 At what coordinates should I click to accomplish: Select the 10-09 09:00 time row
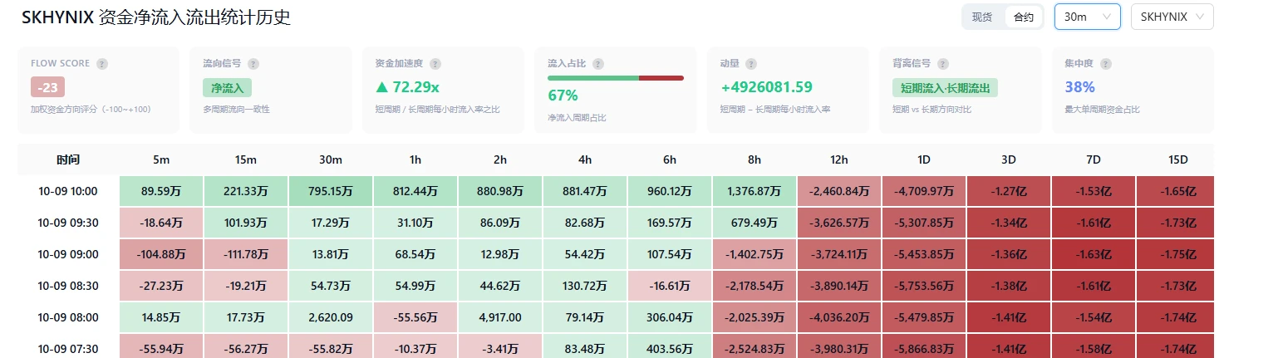click(616, 254)
